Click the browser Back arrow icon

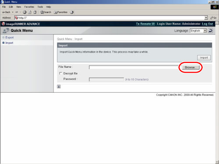(x=4, y=12)
